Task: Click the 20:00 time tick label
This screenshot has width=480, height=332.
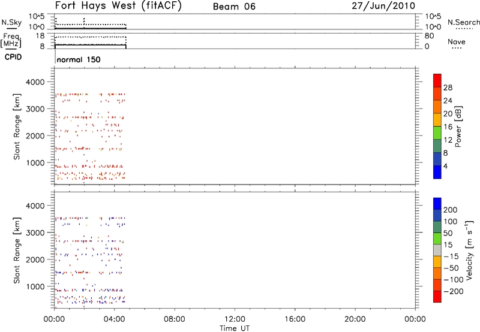Action: (355, 319)
